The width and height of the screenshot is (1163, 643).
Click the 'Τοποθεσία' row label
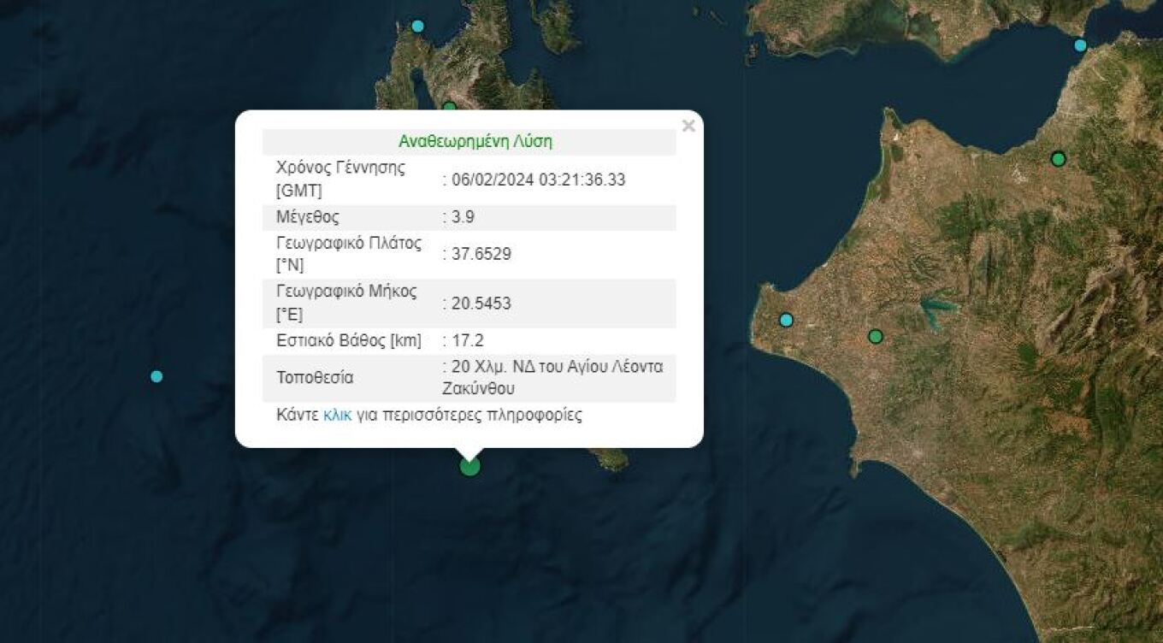pos(314,378)
